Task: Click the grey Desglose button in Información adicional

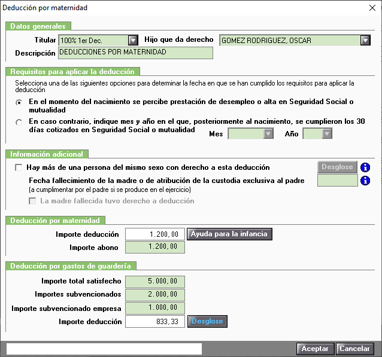Action: click(337, 167)
